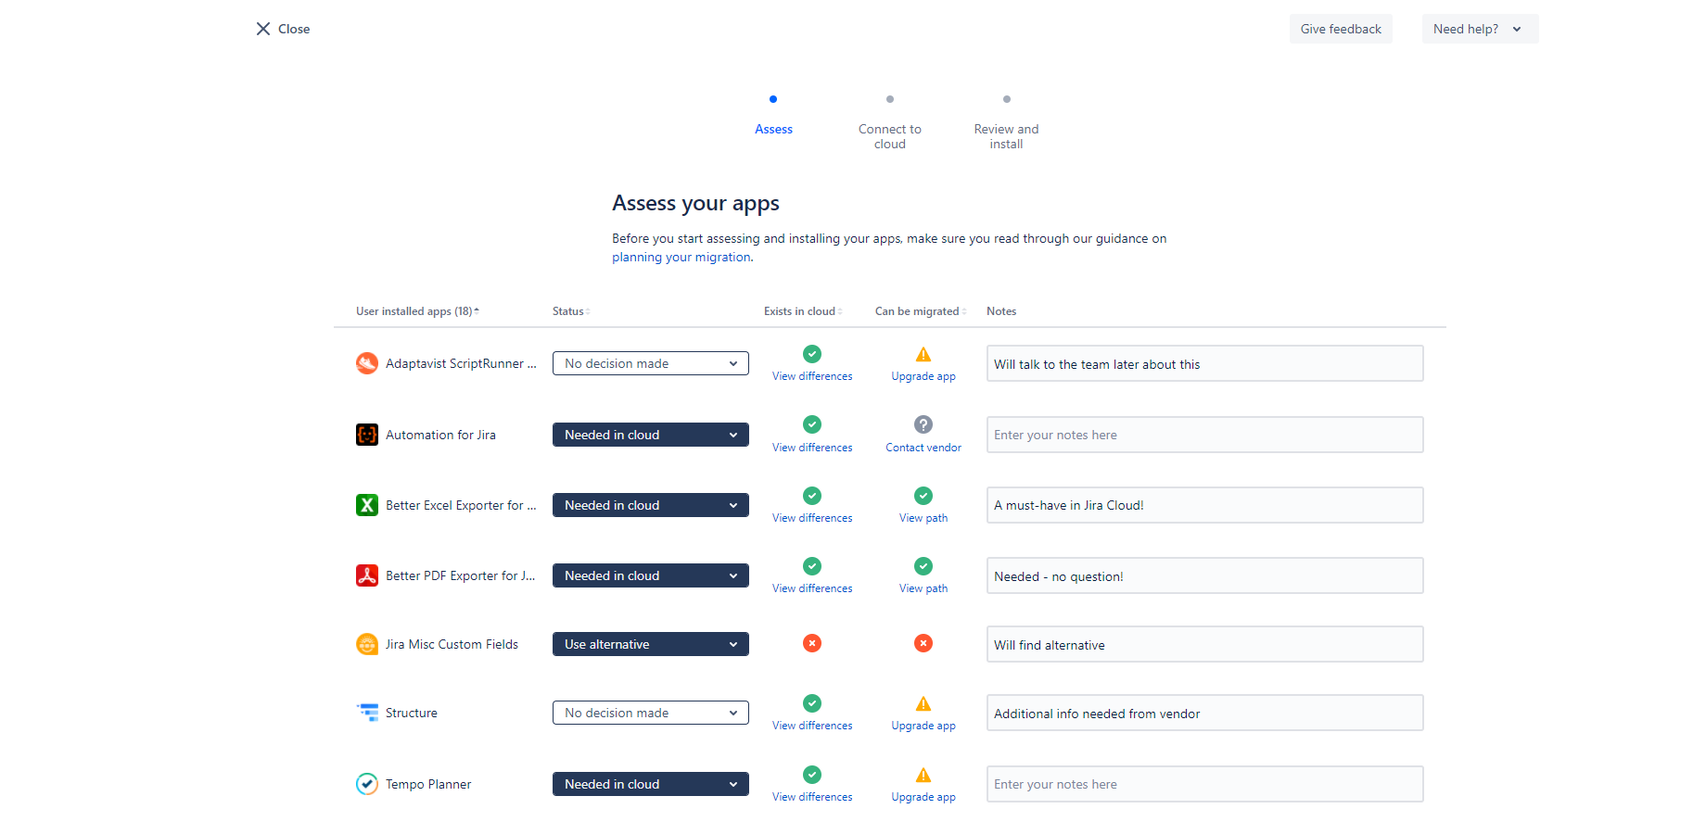Click notes field reading Will find alternative
Viewport: 1706px width, 834px height.
tap(1205, 644)
